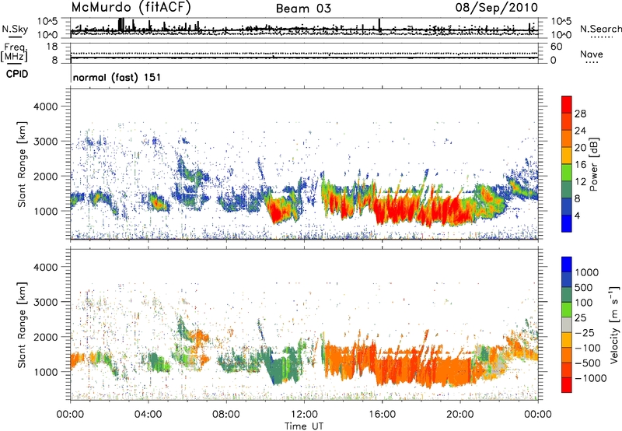Click the "-500" label on Velocity colorbar
Image resolution: width=622 pixels, height=431 pixels.
tap(587, 363)
